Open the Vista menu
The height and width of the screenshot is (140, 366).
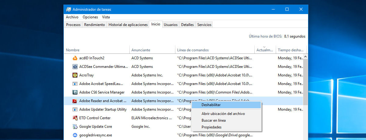click(x=106, y=17)
